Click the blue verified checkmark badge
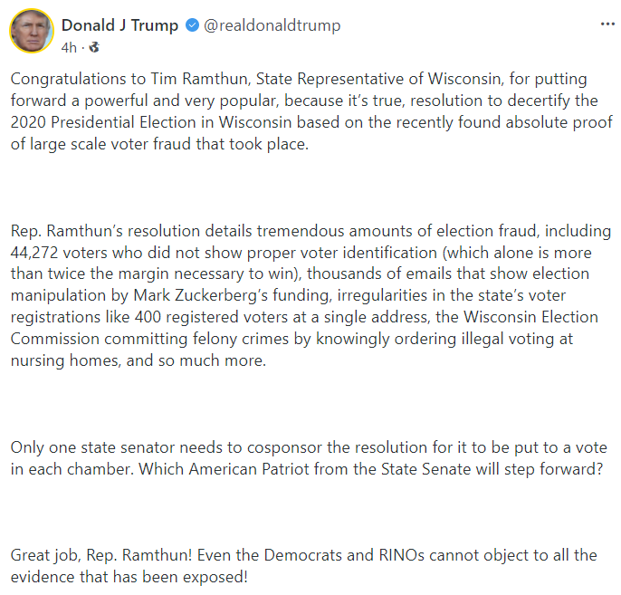This screenshot has width=621, height=595. coord(192,26)
